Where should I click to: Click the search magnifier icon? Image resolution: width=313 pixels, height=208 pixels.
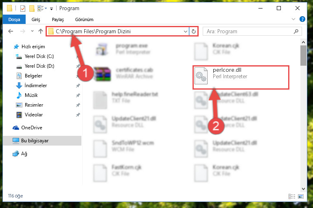click(296, 31)
